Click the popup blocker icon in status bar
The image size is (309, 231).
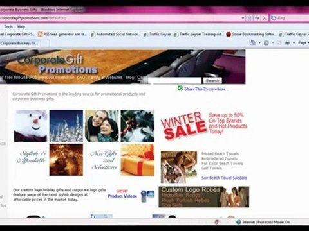pos(217,222)
